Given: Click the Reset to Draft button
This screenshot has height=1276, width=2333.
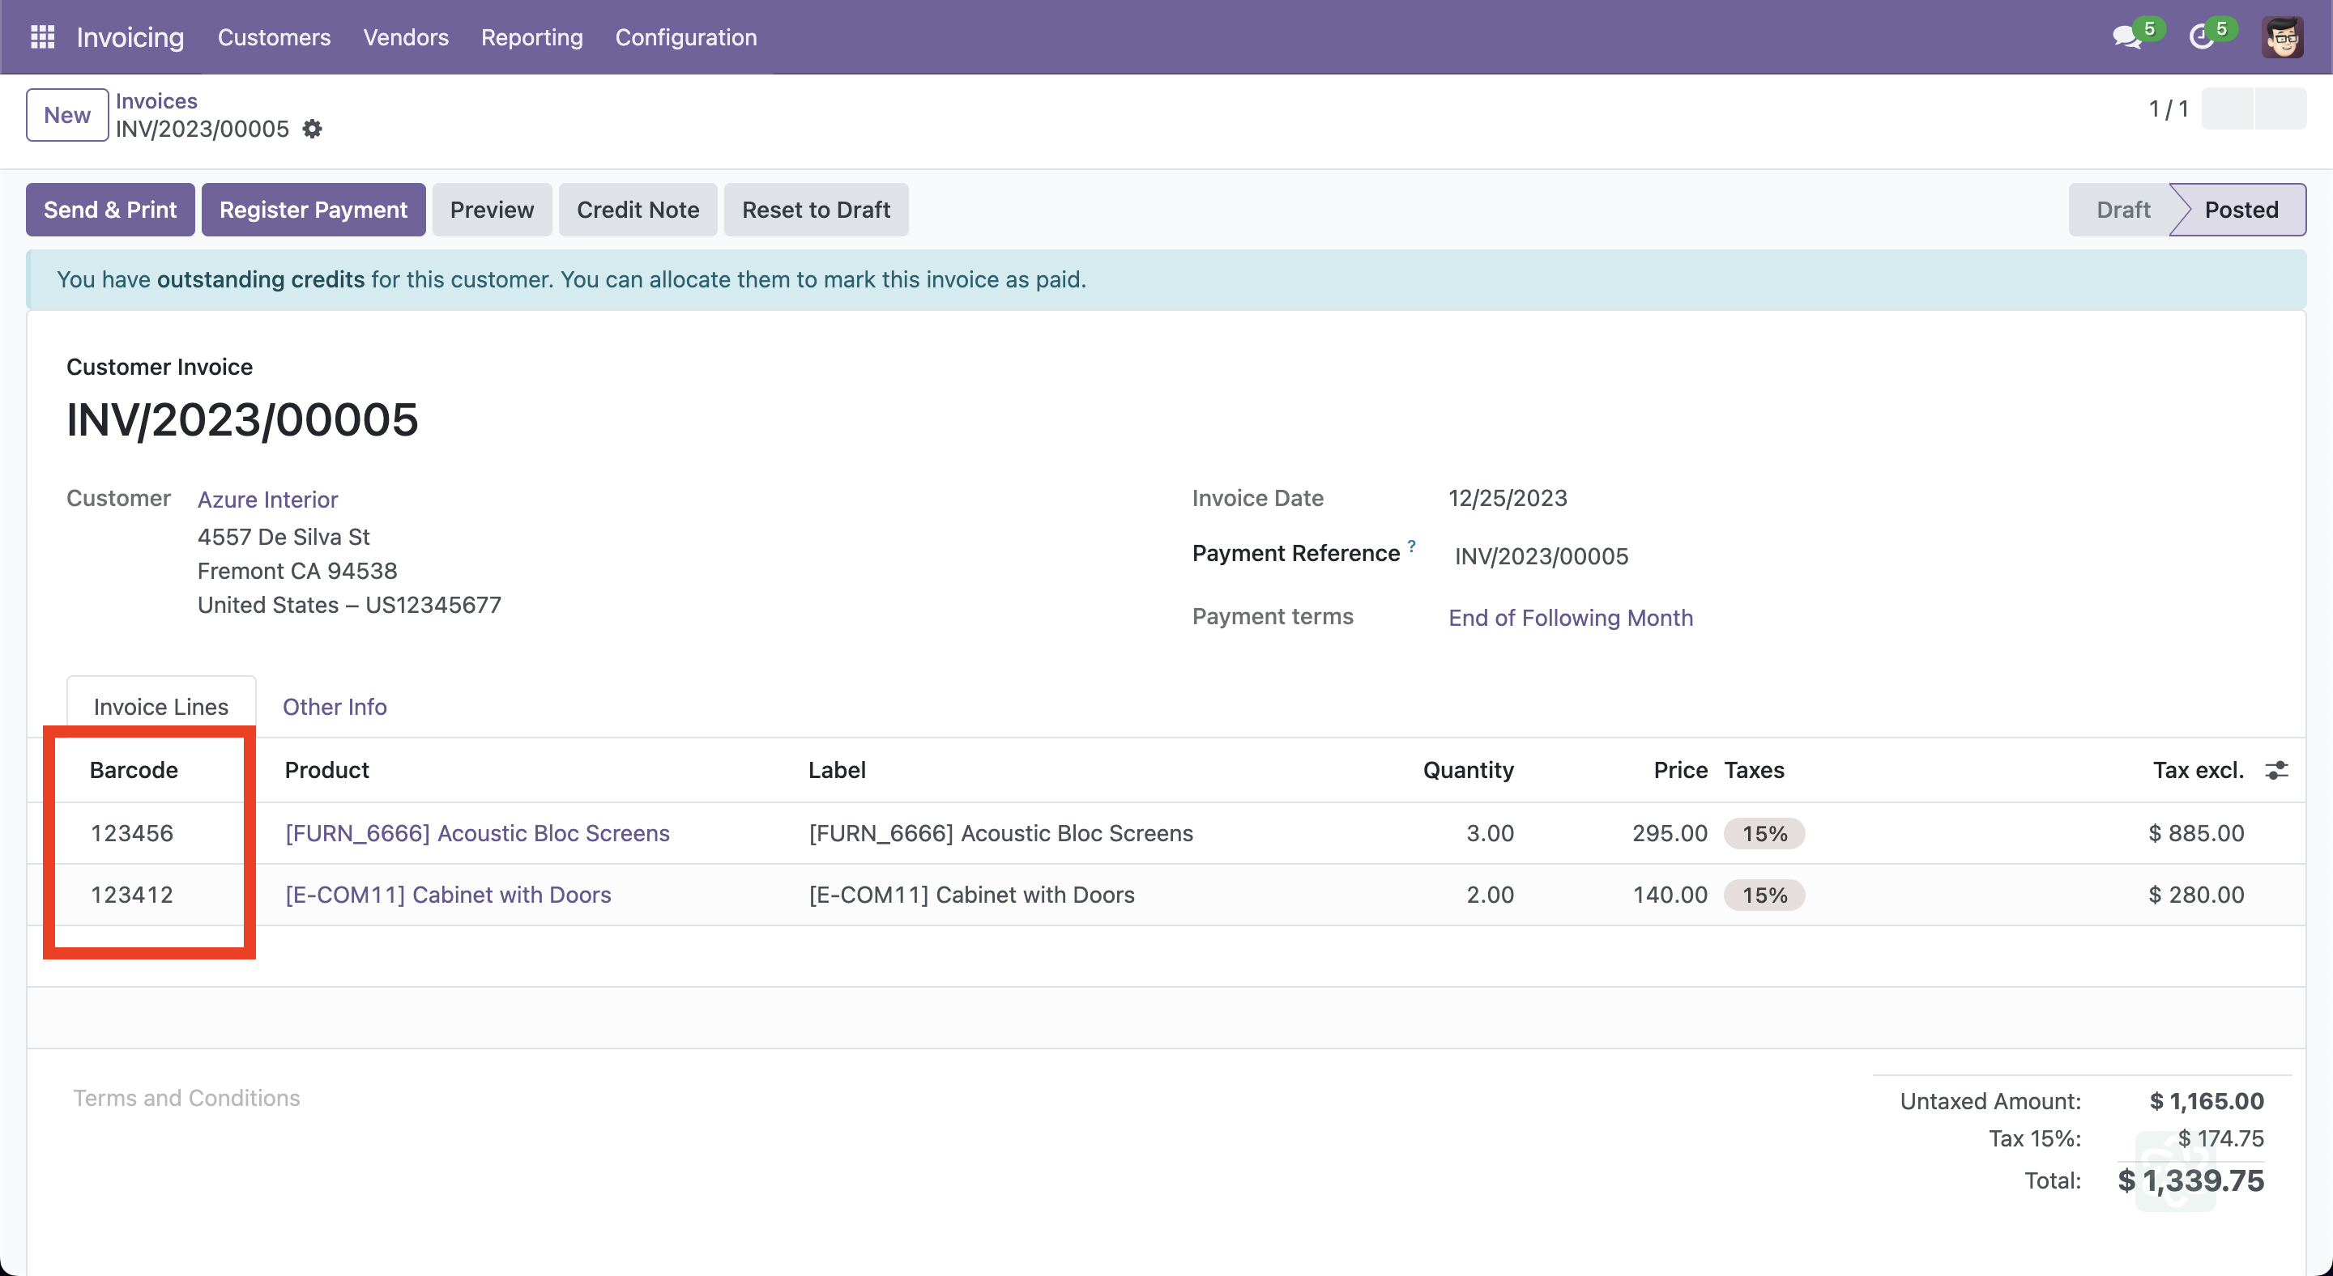Looking at the screenshot, I should click(816, 210).
